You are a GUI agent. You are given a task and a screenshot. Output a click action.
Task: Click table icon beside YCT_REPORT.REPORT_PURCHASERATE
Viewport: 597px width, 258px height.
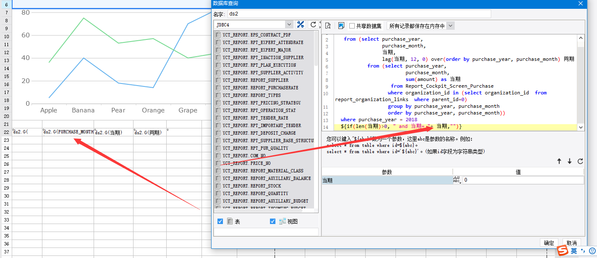pos(218,88)
